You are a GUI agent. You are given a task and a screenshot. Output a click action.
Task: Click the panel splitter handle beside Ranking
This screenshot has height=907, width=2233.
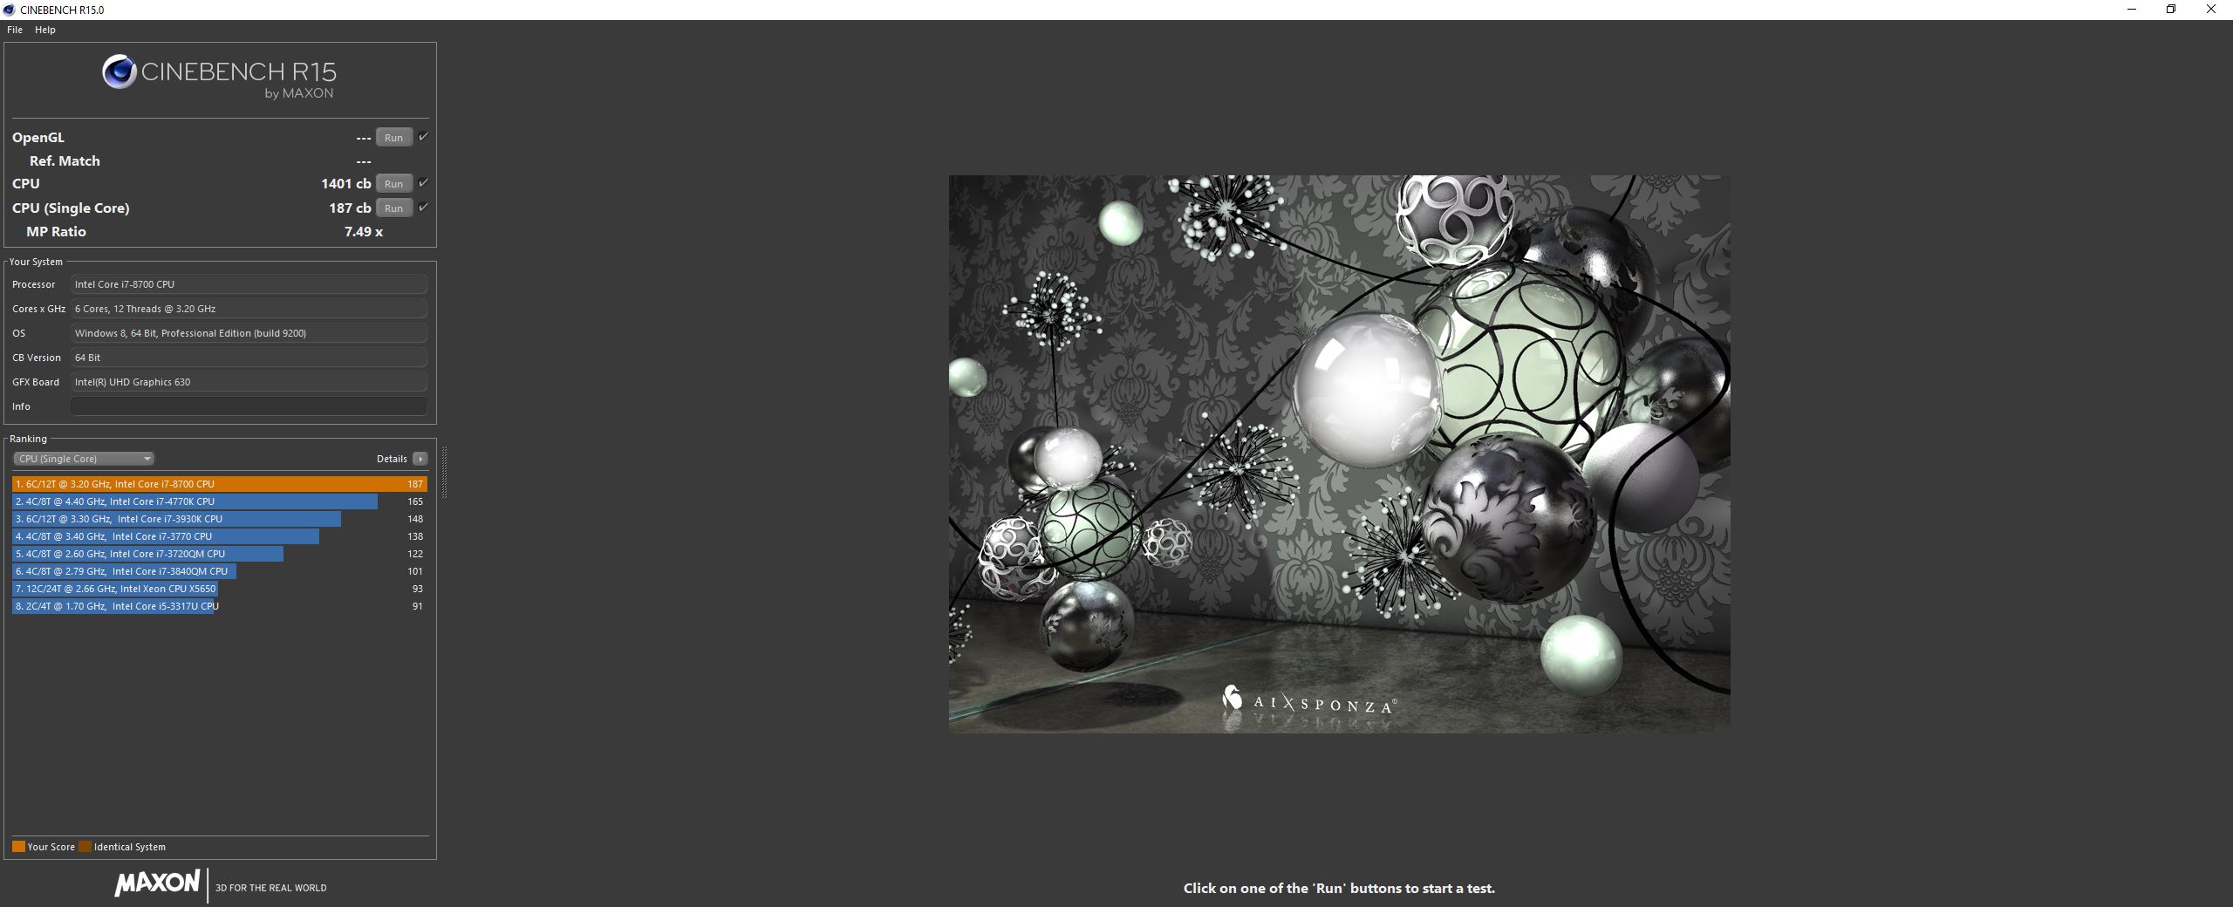point(444,472)
